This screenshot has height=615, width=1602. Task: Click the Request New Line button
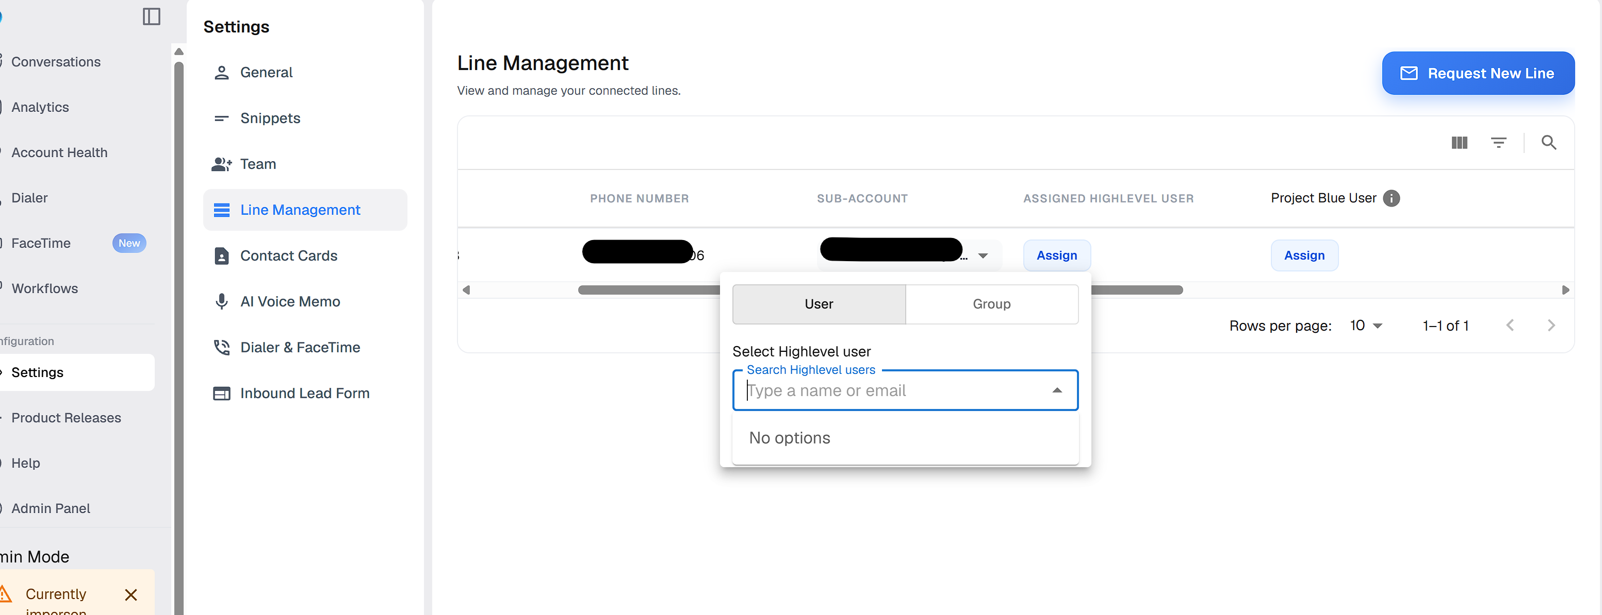click(x=1478, y=73)
